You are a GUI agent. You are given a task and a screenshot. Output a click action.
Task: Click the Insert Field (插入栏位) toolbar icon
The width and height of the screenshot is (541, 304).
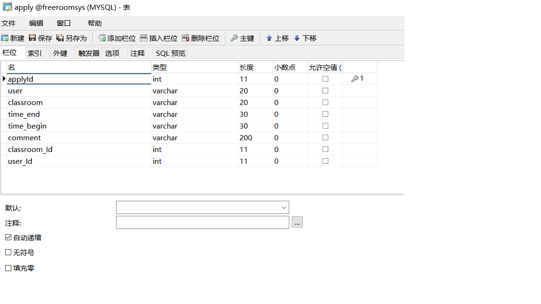pyautogui.click(x=144, y=38)
